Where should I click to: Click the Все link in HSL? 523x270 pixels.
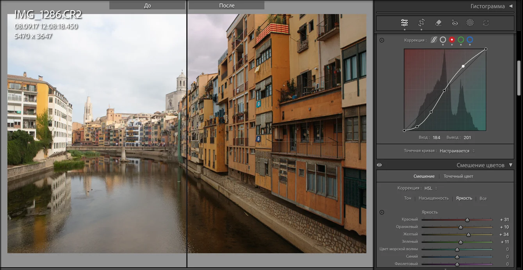483,198
